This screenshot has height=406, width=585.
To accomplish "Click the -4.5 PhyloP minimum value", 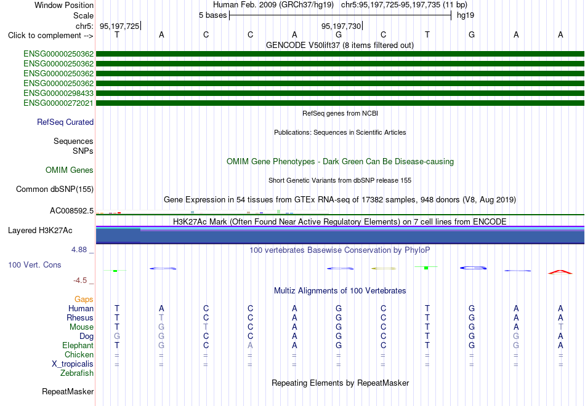I will pyautogui.click(x=80, y=281).
